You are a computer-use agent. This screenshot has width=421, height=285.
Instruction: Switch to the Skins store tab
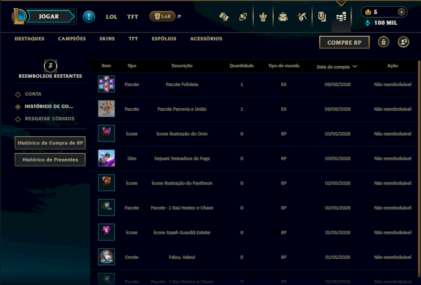point(107,39)
